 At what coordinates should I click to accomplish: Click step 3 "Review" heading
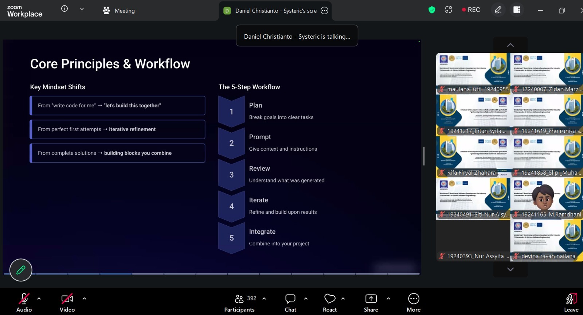pyautogui.click(x=259, y=168)
